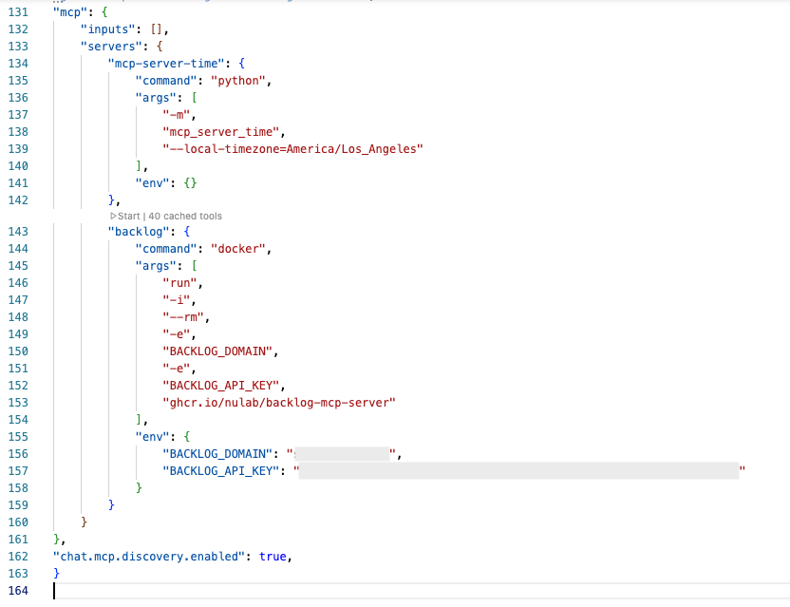The width and height of the screenshot is (790, 607).
Task: Click the true value of chat.mcp.discovery.enabled
Action: [x=275, y=556]
